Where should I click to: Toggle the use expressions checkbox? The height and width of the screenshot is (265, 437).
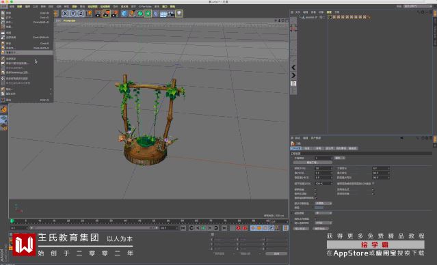coord(373,190)
